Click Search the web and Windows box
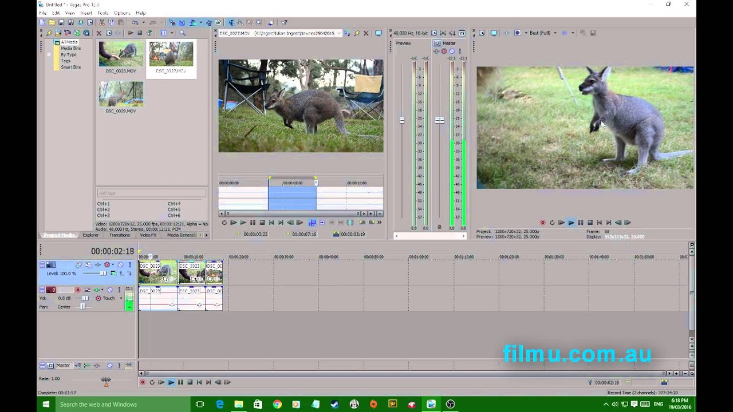The height and width of the screenshot is (412, 733). [122, 404]
